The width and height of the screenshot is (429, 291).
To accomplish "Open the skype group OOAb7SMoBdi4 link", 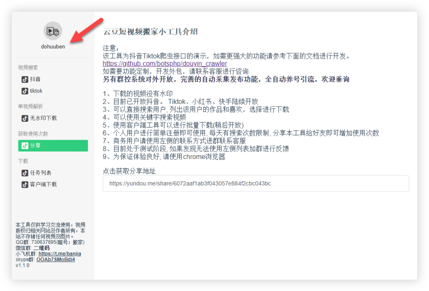I will 56,259.
